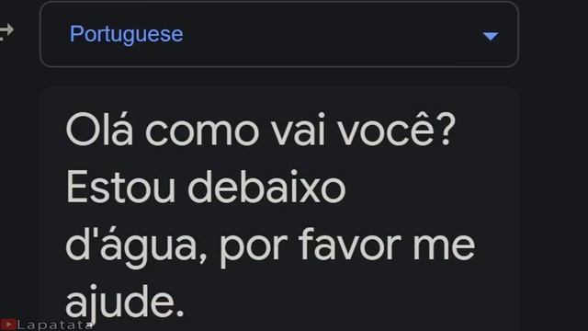The width and height of the screenshot is (588, 331).
Task: Click the word "d'água," in translated text
Action: click(137, 247)
